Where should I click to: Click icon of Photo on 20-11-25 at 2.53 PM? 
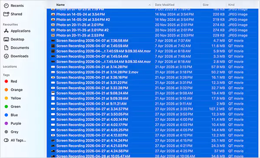pyautogui.click(x=53, y=35)
